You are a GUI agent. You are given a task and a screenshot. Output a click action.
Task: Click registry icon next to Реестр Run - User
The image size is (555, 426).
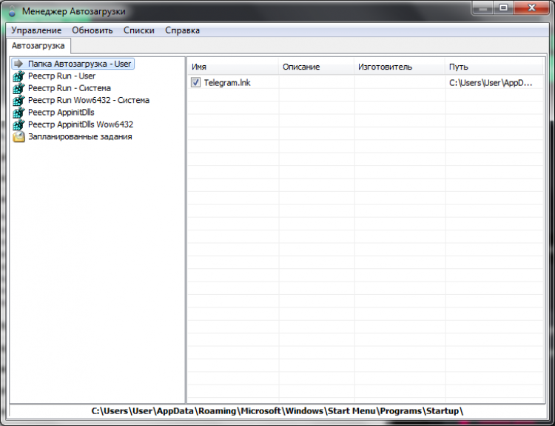pyautogui.click(x=18, y=76)
